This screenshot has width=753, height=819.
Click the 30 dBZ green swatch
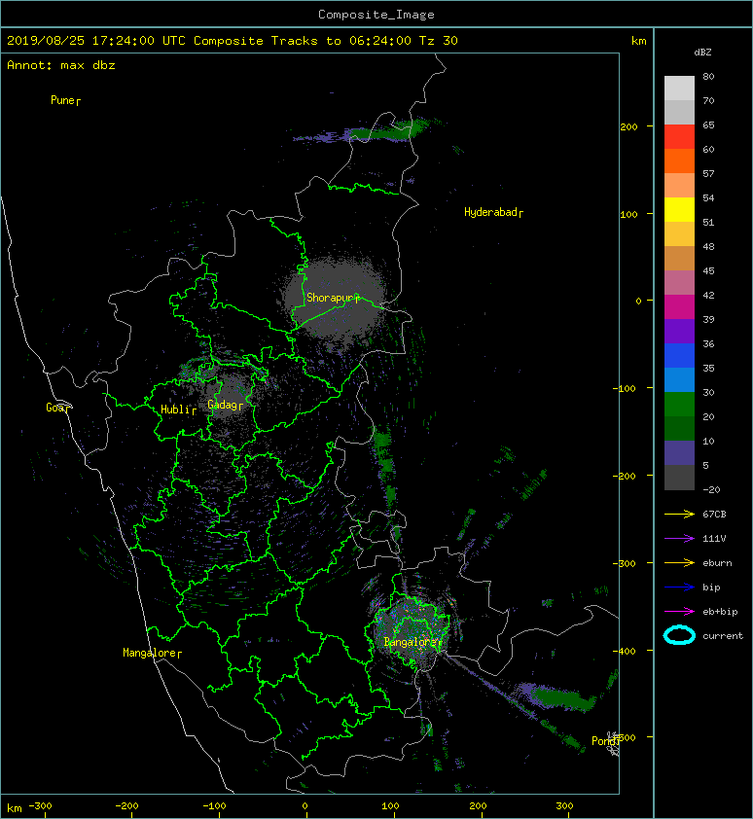[679, 404]
